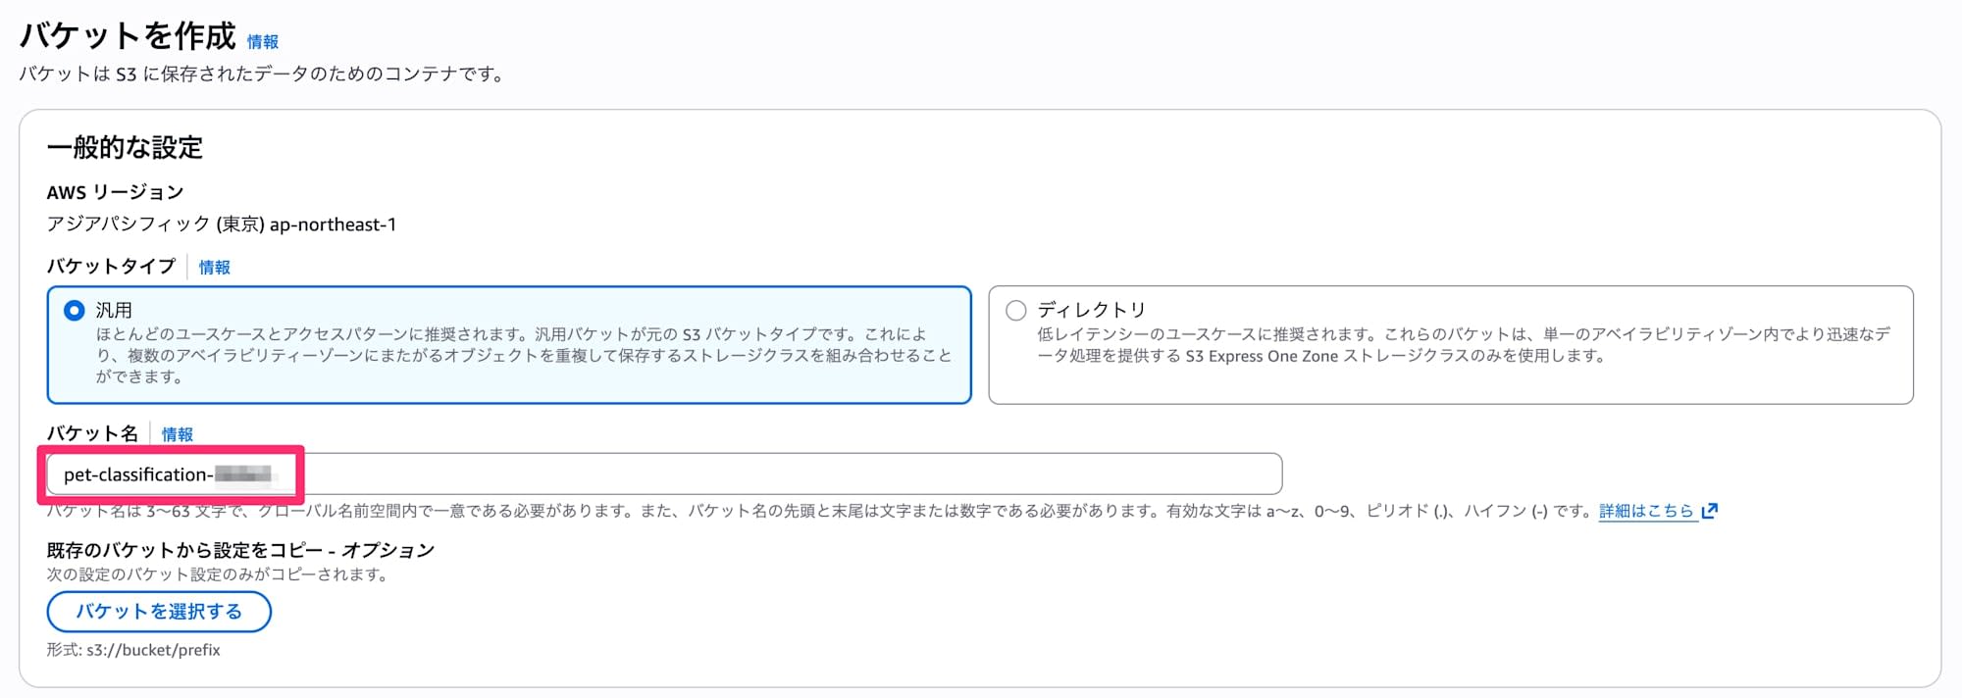Click external link icon beside 詳細はこちら

pos(1710,511)
